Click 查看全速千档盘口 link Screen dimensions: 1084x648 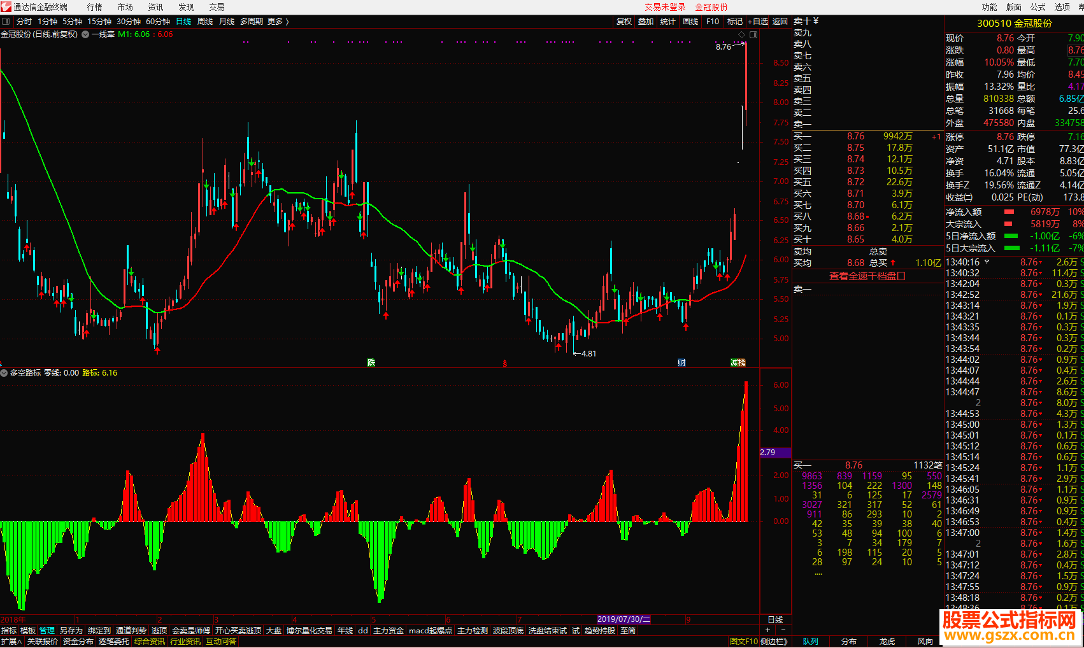click(x=867, y=276)
